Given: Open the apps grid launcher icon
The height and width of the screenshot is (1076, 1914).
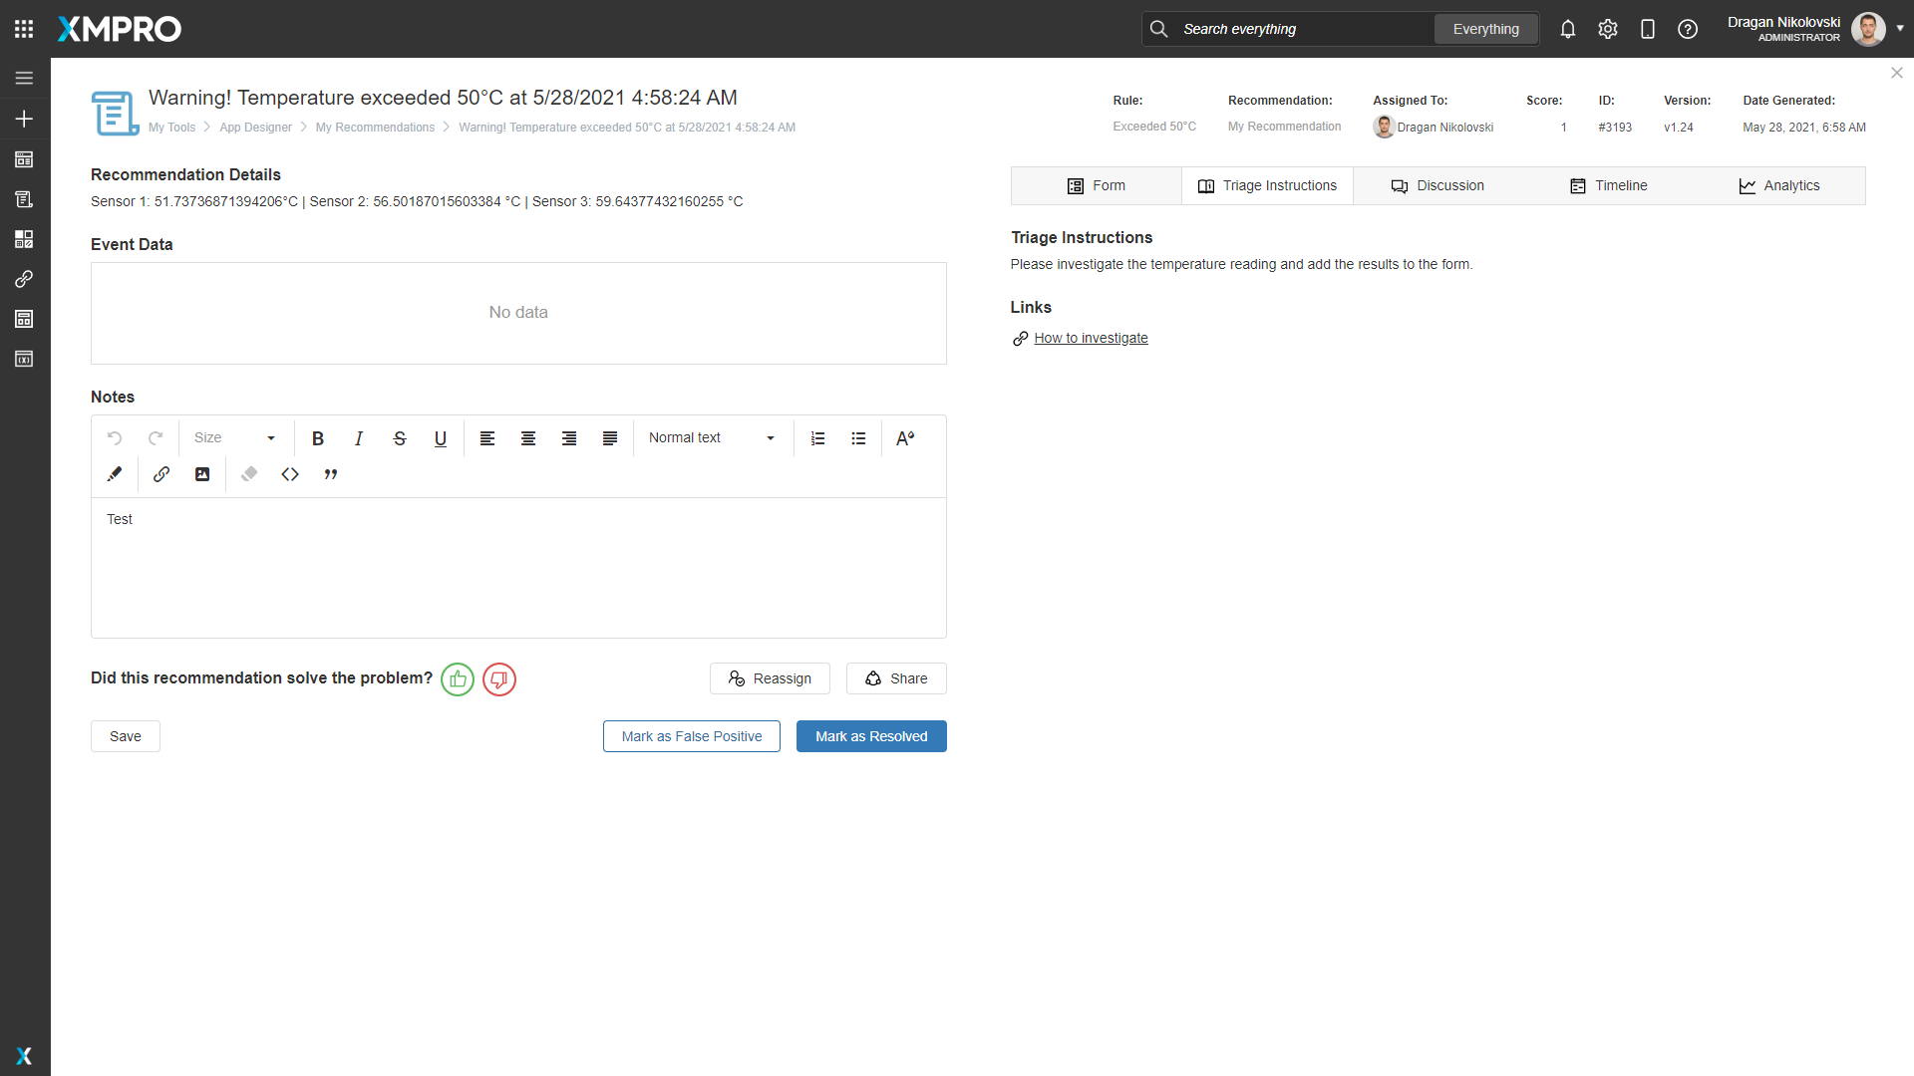Looking at the screenshot, I should click(x=24, y=29).
